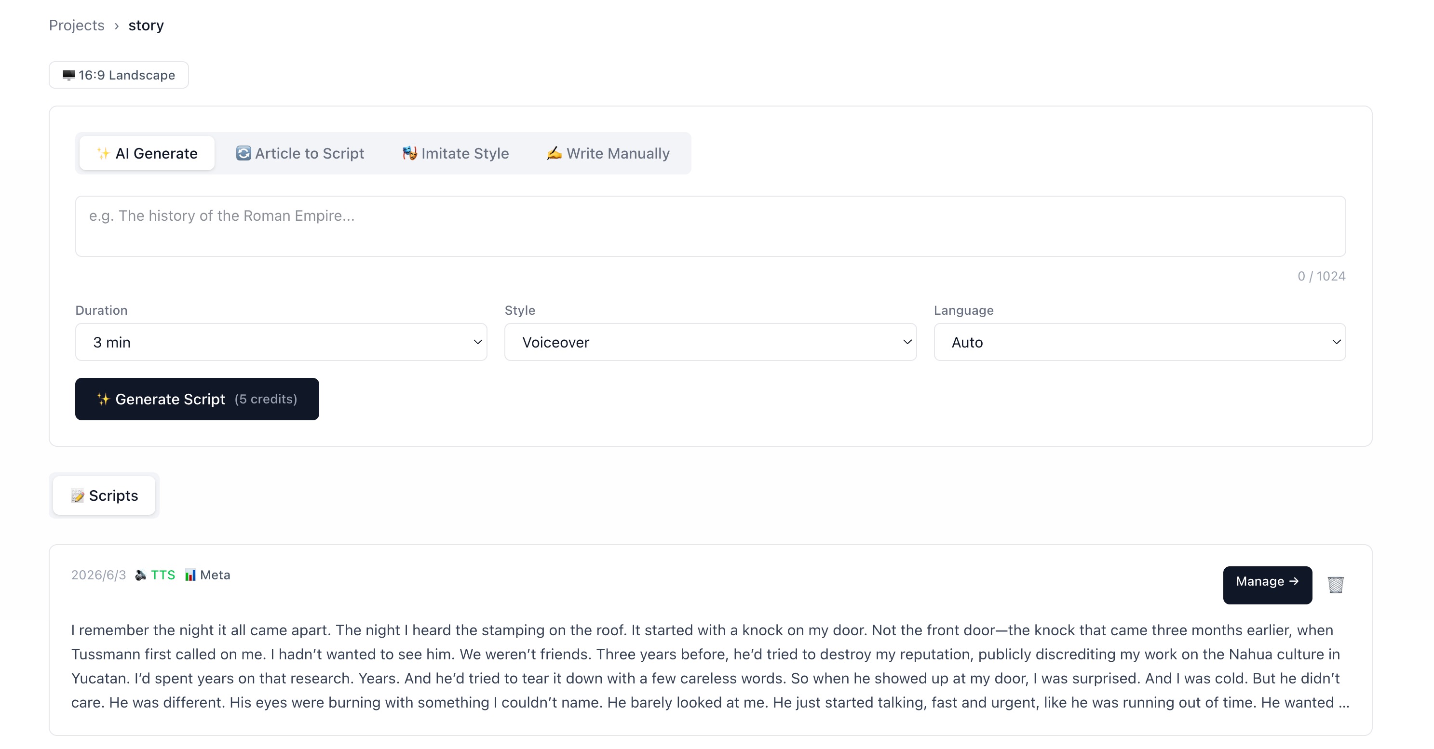
Task: Focus the script topic text area
Action: [710, 226]
